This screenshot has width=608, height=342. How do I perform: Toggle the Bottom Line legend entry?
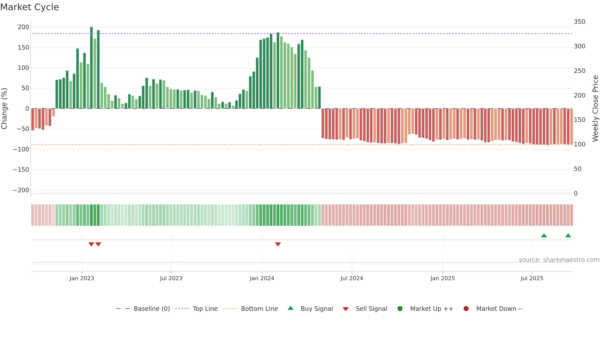point(251,309)
